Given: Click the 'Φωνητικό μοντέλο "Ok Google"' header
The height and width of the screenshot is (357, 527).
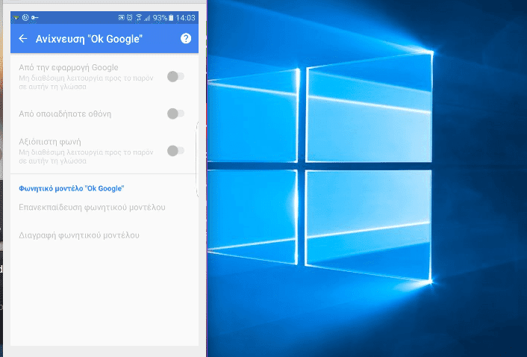Looking at the screenshot, I should click(x=71, y=189).
